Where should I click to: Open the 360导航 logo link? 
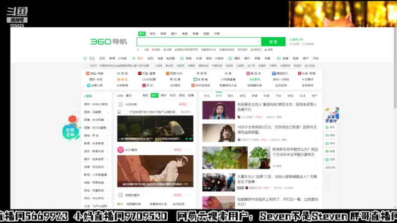coord(109,42)
